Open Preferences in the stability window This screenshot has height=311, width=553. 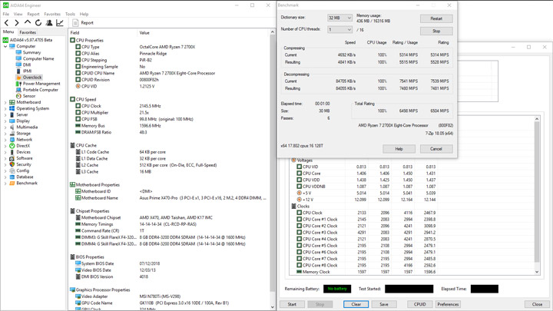tap(448, 304)
